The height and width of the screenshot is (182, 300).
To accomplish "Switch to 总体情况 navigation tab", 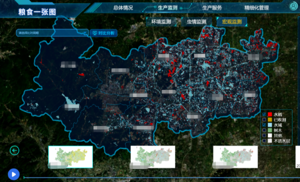I will [123, 8].
